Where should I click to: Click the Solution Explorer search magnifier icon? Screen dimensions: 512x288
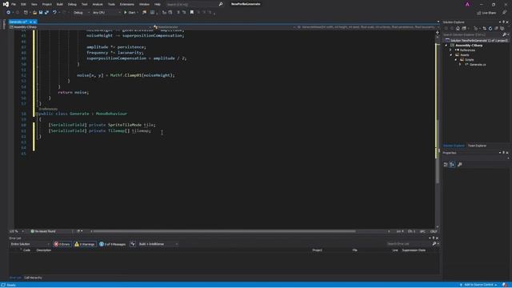(x=505, y=34)
